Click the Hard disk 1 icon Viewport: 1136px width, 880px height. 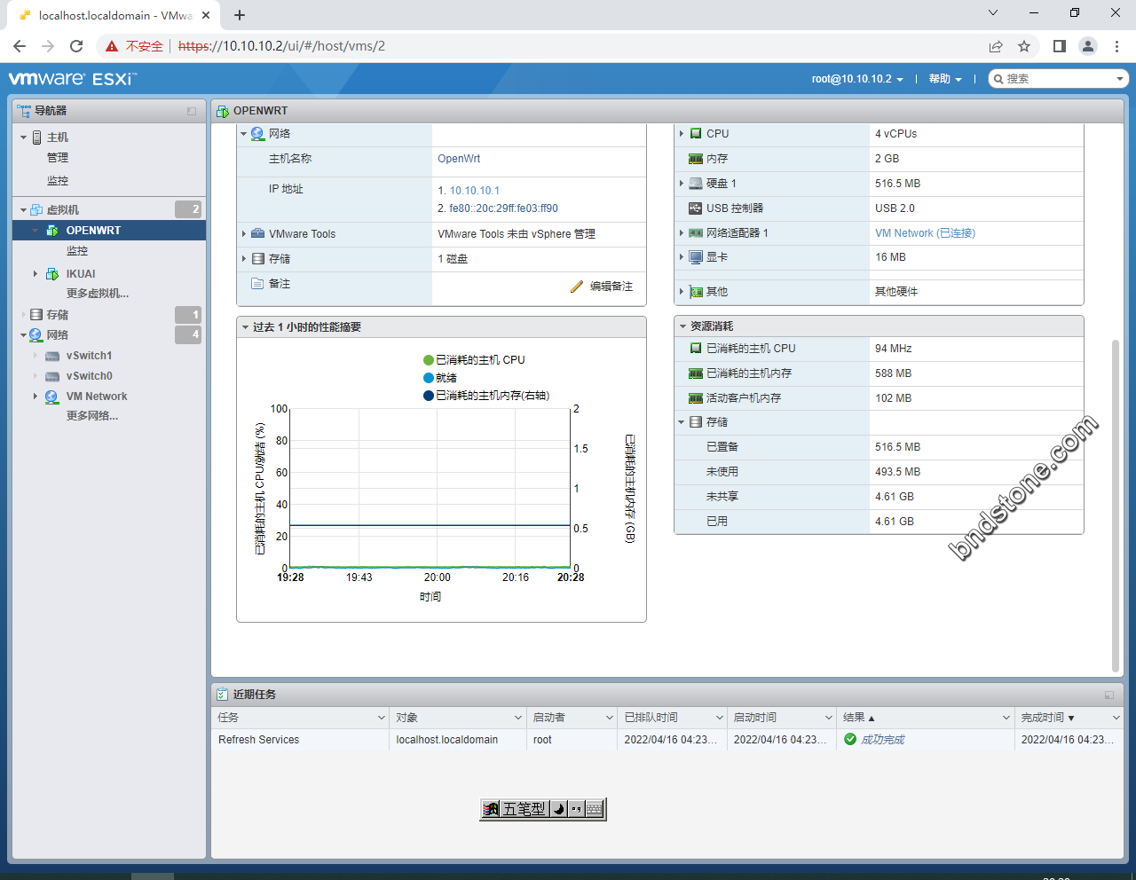(x=696, y=184)
